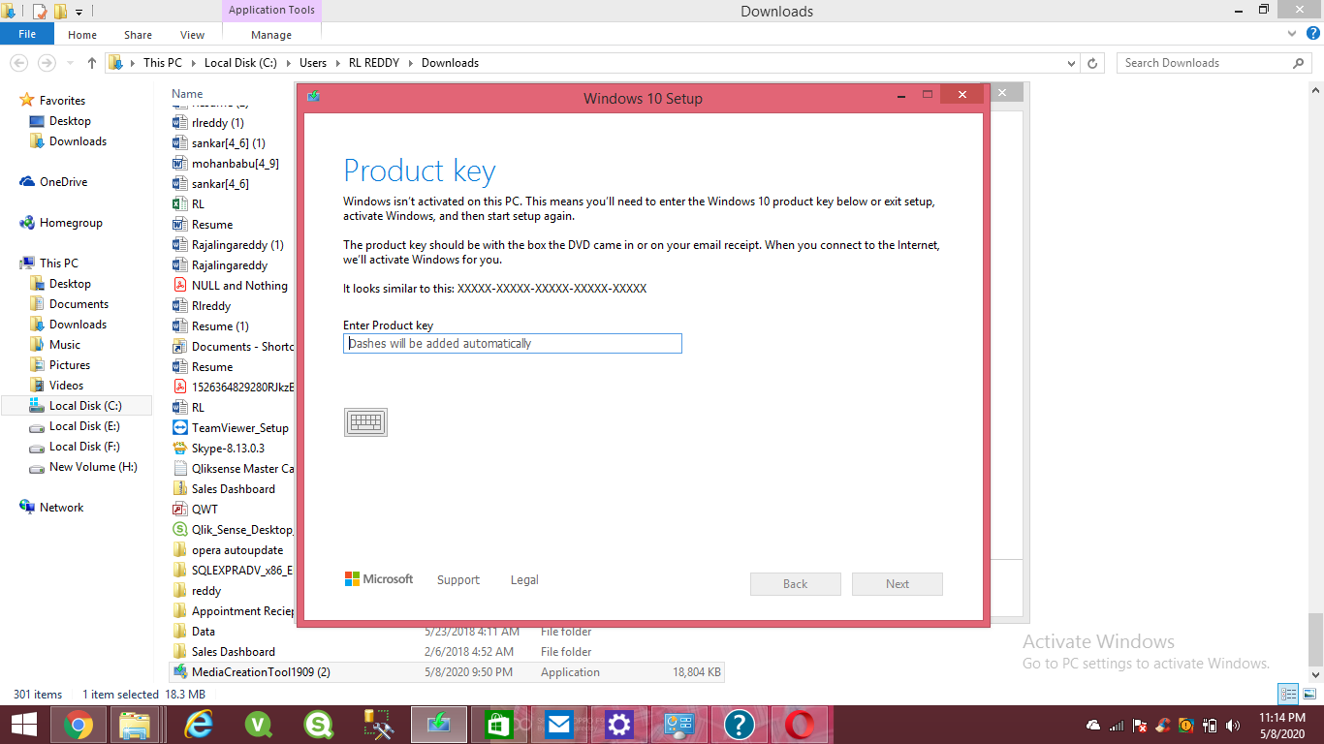Open the Legal link in Setup
1324x744 pixels.
(524, 580)
